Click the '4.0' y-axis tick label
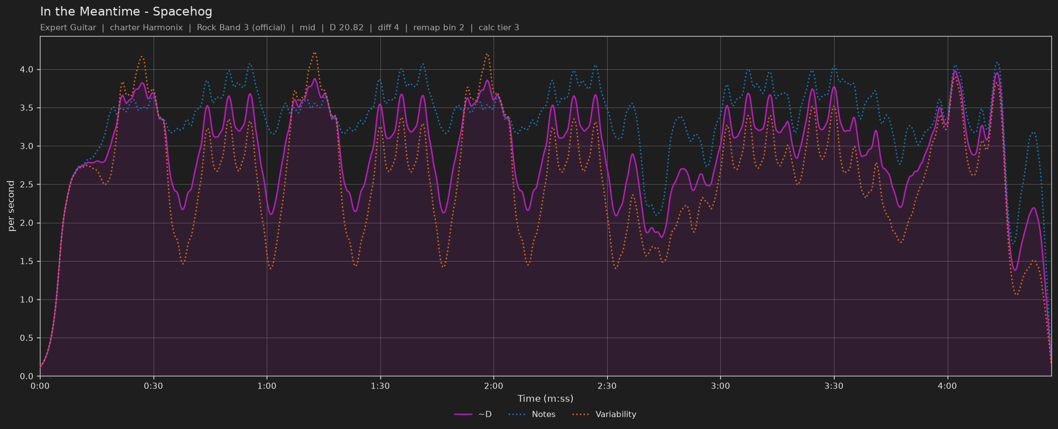The width and height of the screenshot is (1058, 429). click(x=27, y=70)
